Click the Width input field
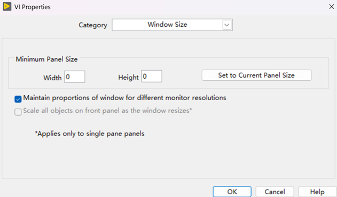The image size is (337, 197). click(x=75, y=77)
